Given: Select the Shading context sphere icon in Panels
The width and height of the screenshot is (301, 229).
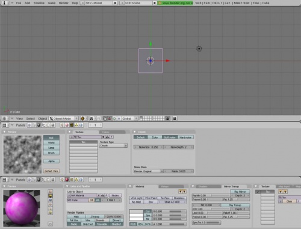Looking at the screenshot, I should tap(39, 125).
